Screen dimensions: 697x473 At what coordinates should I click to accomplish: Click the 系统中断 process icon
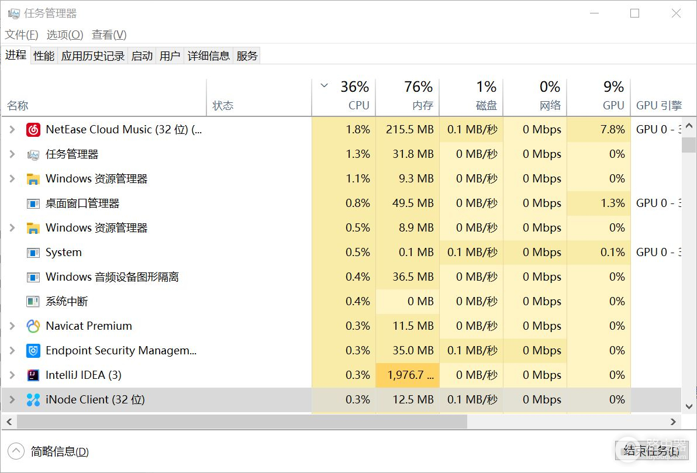point(33,302)
